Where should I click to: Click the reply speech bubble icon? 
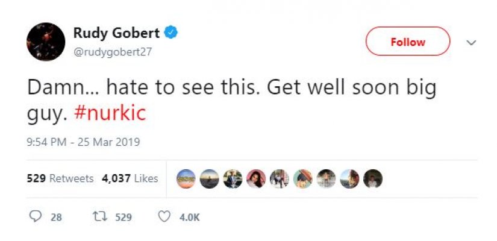[x=35, y=217]
